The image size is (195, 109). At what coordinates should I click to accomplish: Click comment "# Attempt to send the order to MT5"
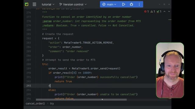pos(69,60)
